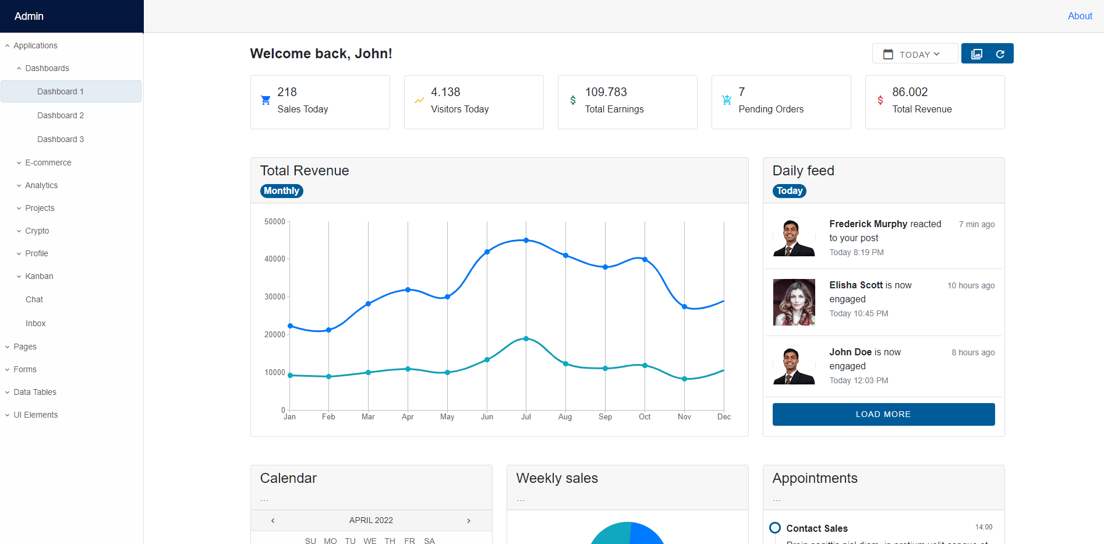Click the July peak revenue data point
The width and height of the screenshot is (1104, 544).
[x=526, y=240]
